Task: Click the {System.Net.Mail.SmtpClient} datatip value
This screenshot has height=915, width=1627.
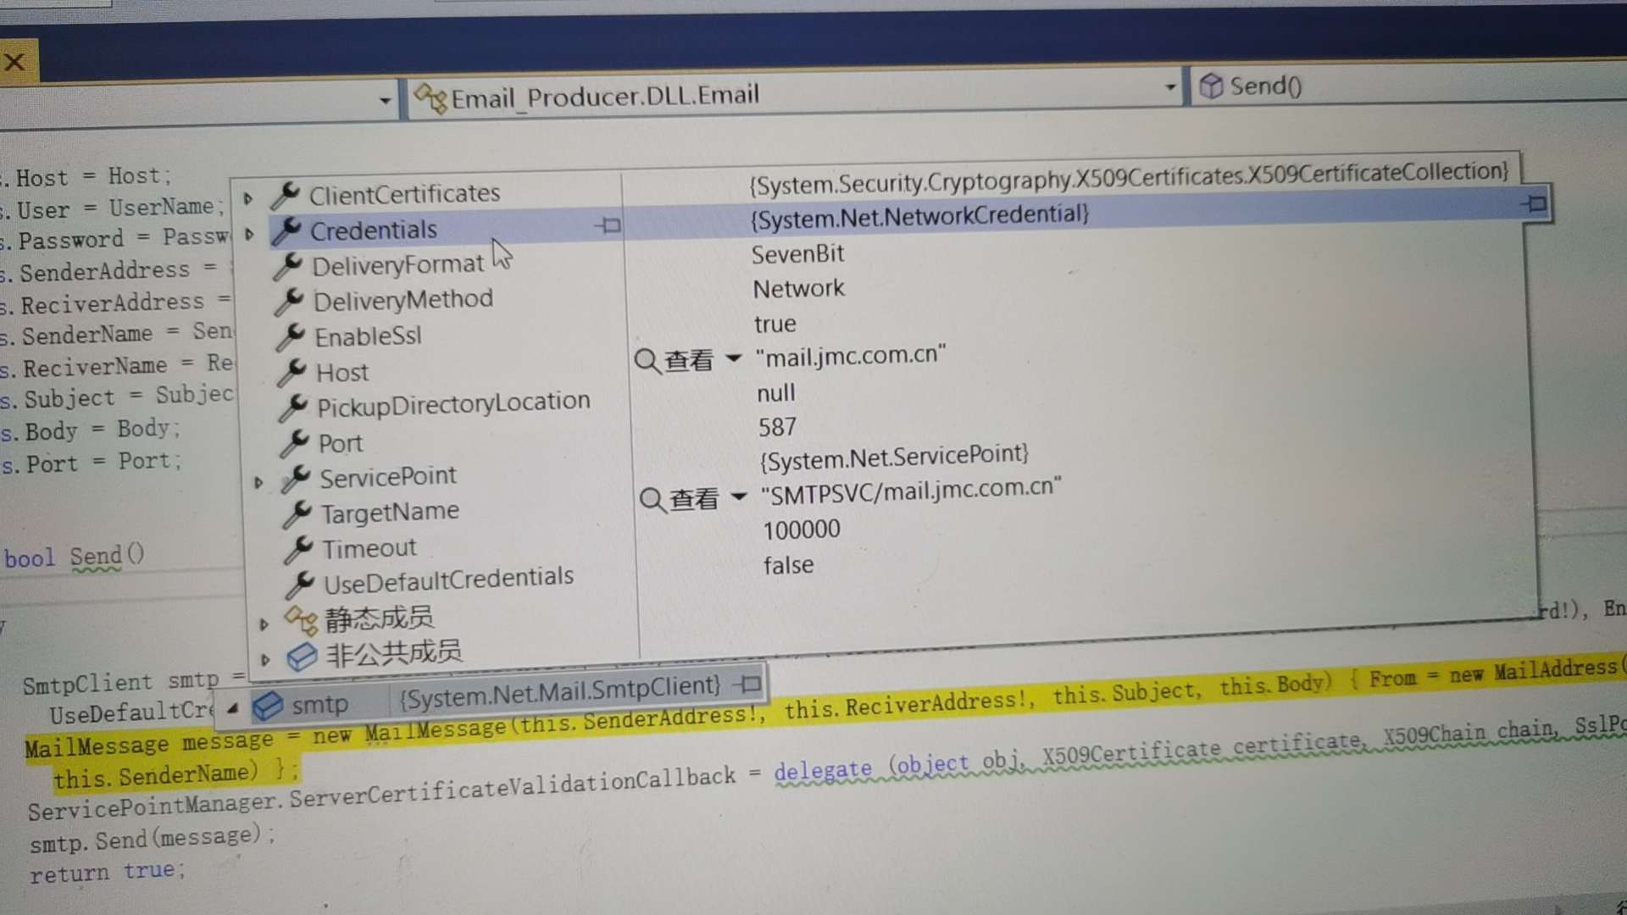Action: 559,691
